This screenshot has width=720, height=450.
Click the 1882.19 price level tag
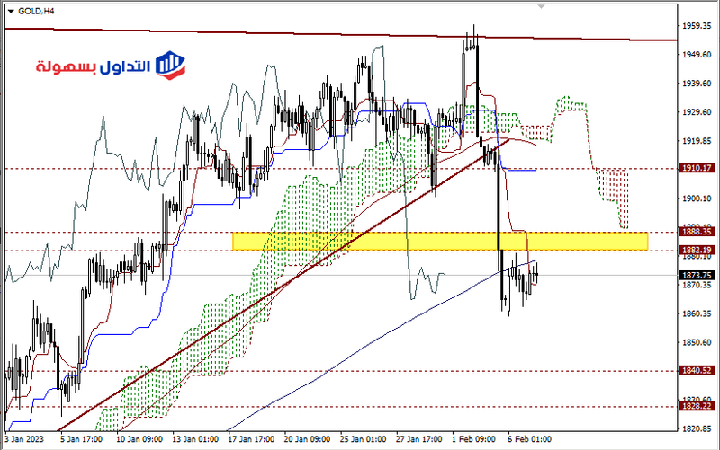click(697, 250)
